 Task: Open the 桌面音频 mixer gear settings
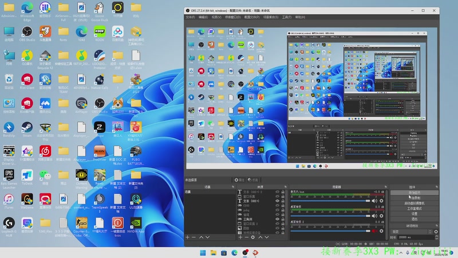coord(381,216)
